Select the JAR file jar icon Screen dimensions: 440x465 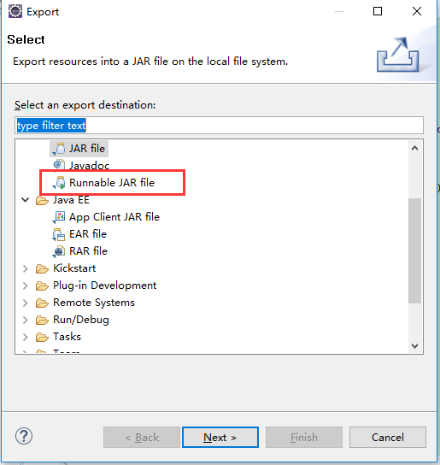pyautogui.click(x=59, y=149)
